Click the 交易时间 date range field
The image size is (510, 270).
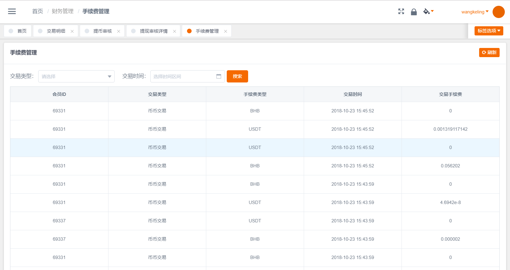pos(187,76)
